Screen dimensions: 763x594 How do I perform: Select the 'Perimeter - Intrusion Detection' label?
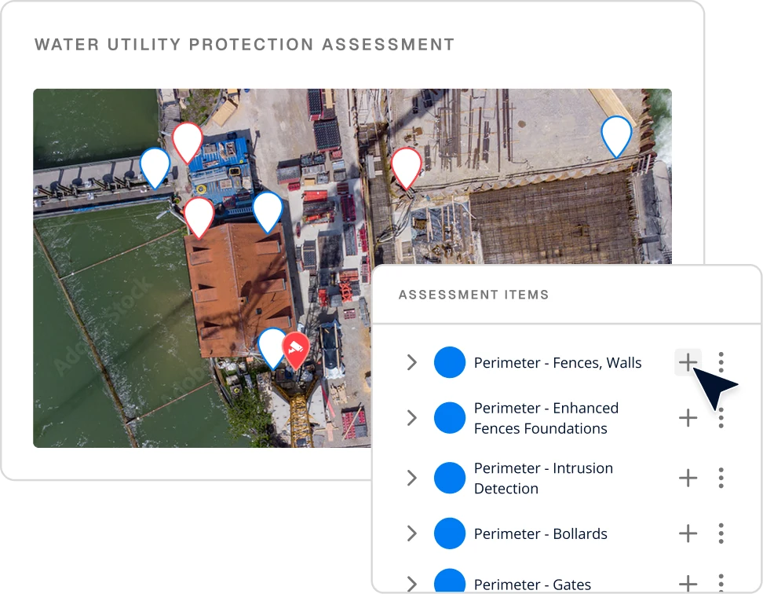tap(543, 478)
